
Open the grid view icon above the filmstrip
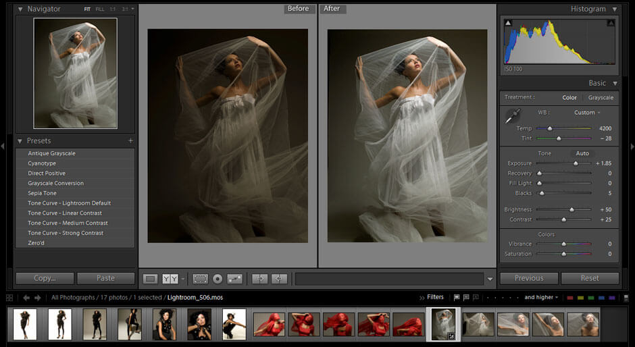click(x=9, y=297)
